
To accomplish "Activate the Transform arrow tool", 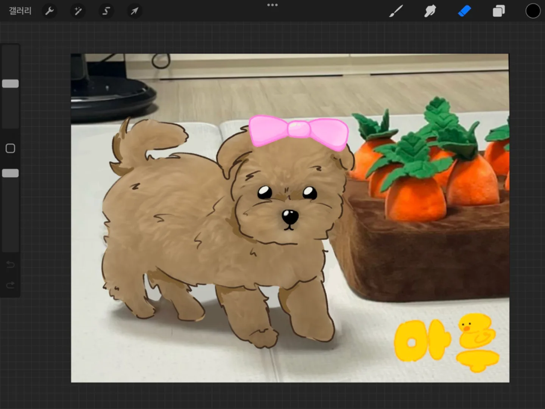I will tap(134, 11).
